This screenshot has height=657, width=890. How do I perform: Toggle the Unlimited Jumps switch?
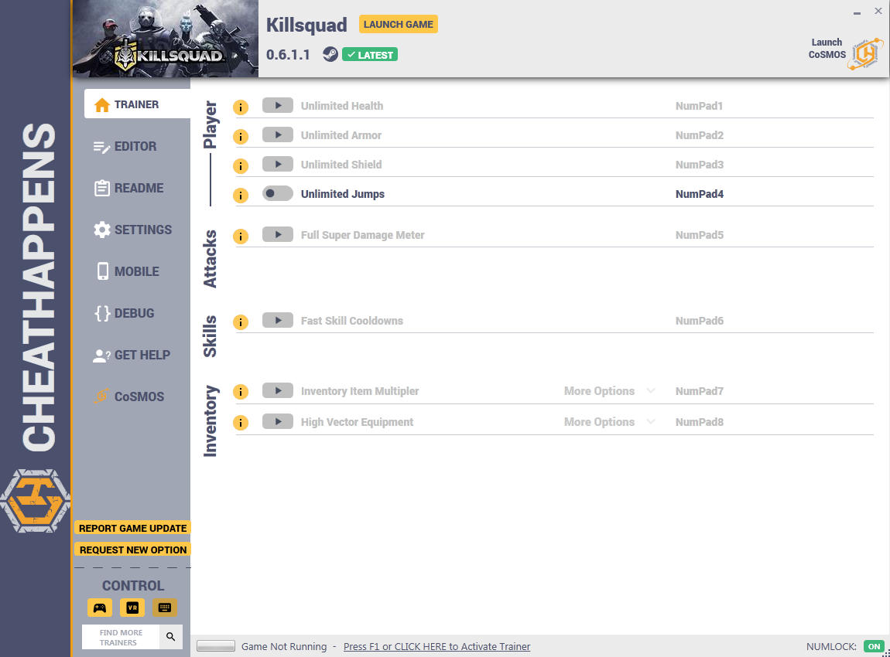point(278,194)
